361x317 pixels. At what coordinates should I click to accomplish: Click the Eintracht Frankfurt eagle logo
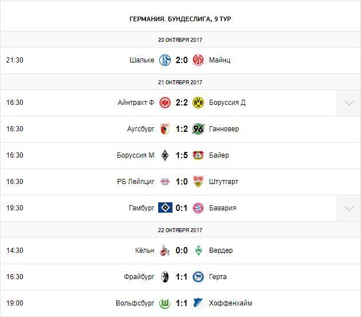[x=165, y=103]
